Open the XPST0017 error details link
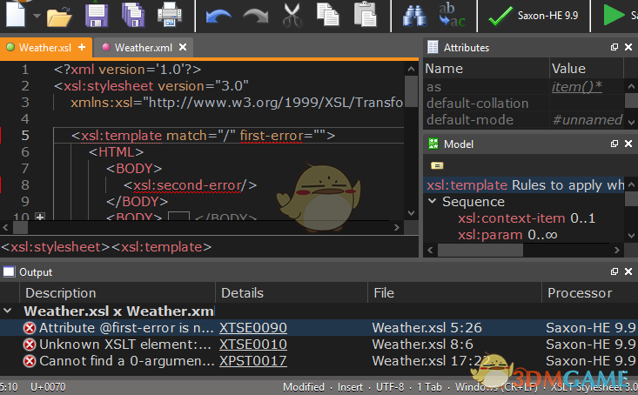This screenshot has width=638, height=395. pyautogui.click(x=252, y=360)
